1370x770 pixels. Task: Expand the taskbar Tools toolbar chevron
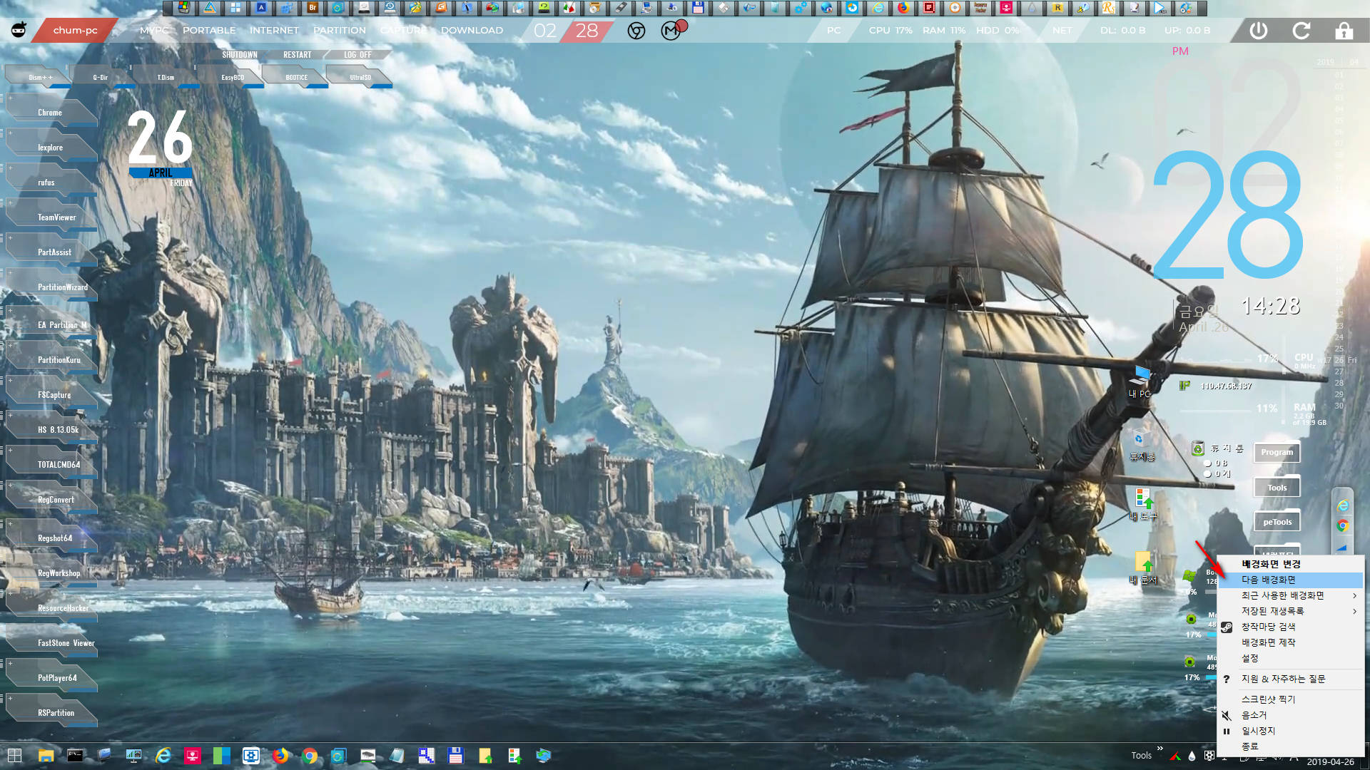[x=1160, y=748]
